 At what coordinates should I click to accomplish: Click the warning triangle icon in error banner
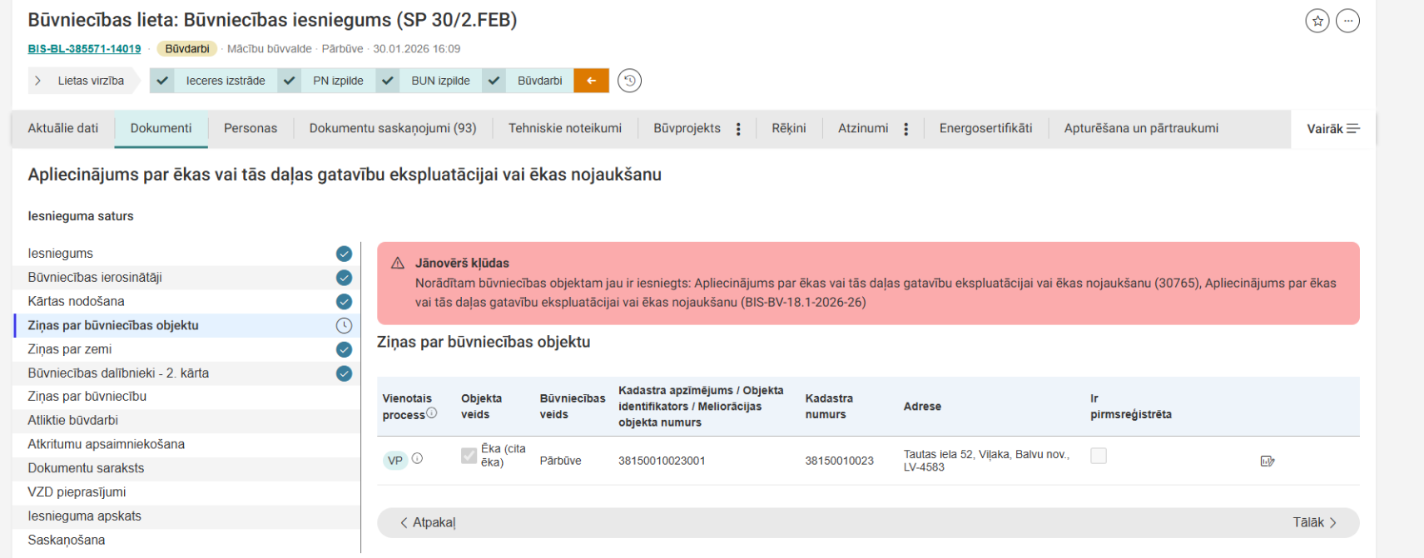398,263
